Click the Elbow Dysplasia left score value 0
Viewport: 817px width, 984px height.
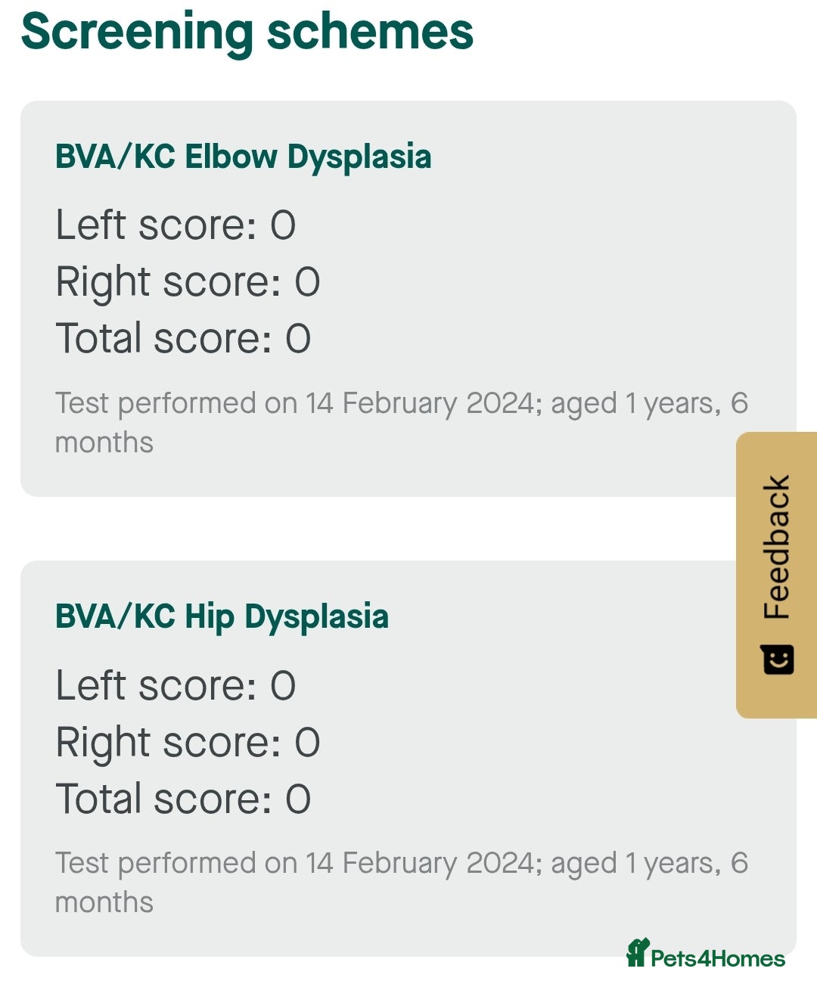click(x=283, y=226)
